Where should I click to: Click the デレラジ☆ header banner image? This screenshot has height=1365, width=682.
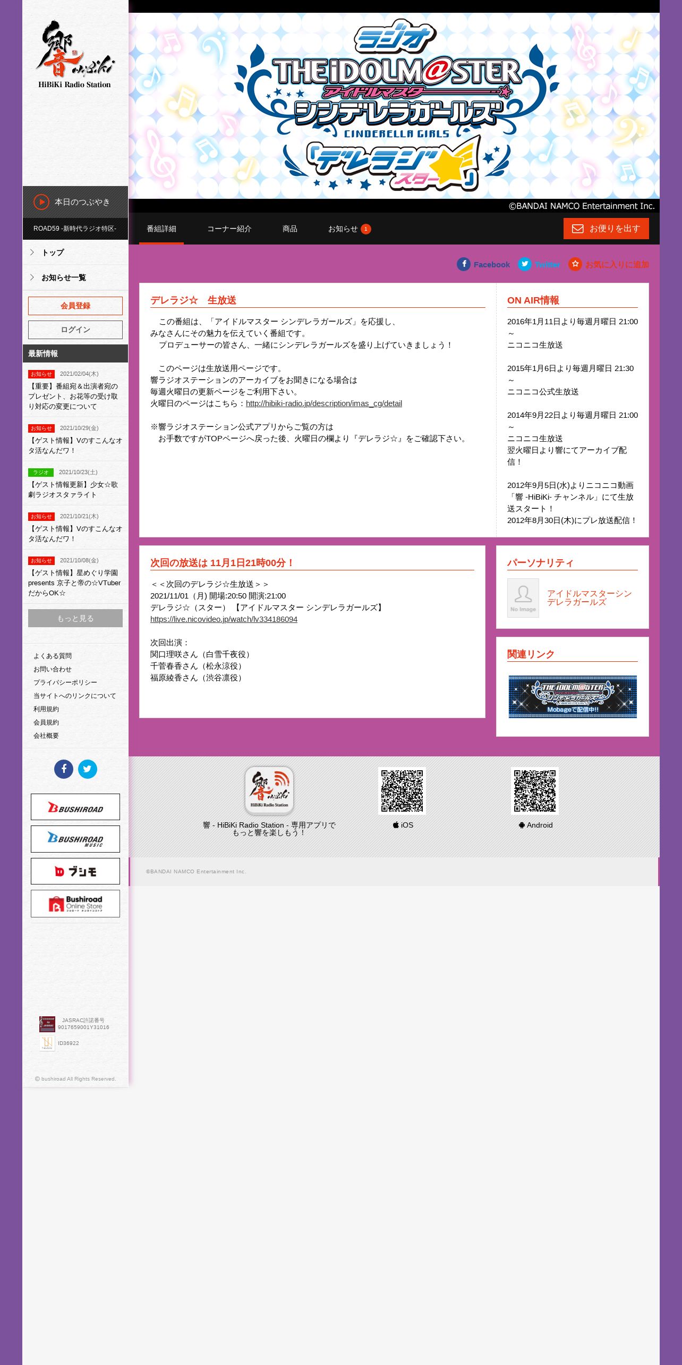point(394,106)
